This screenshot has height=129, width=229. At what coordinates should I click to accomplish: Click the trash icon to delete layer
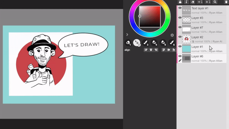point(226,2)
